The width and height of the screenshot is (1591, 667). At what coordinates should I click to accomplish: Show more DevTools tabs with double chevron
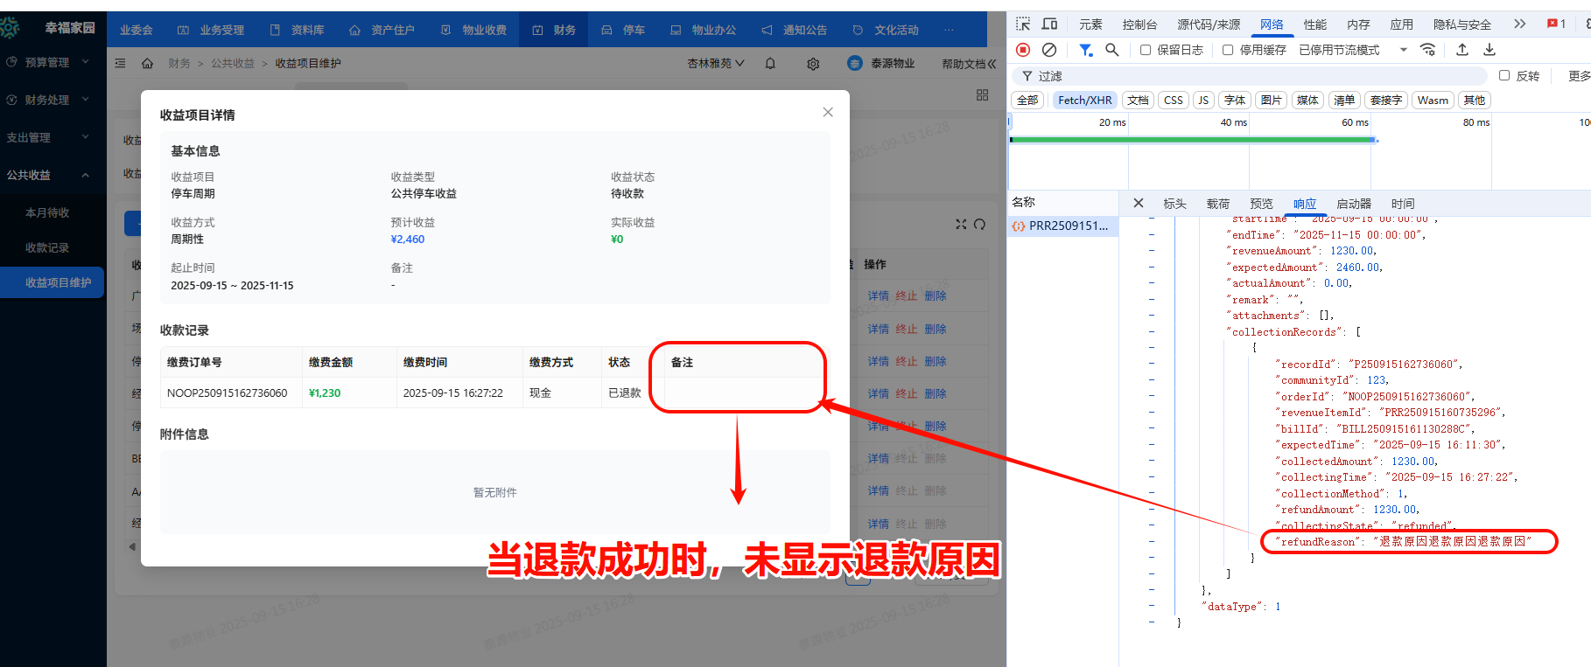pos(1520,24)
